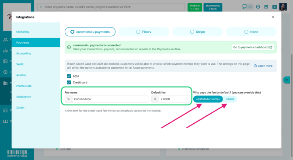Image resolution: width=293 pixels, height=160 pixels.
Task: Click the Default fee value field
Action: 174,99
